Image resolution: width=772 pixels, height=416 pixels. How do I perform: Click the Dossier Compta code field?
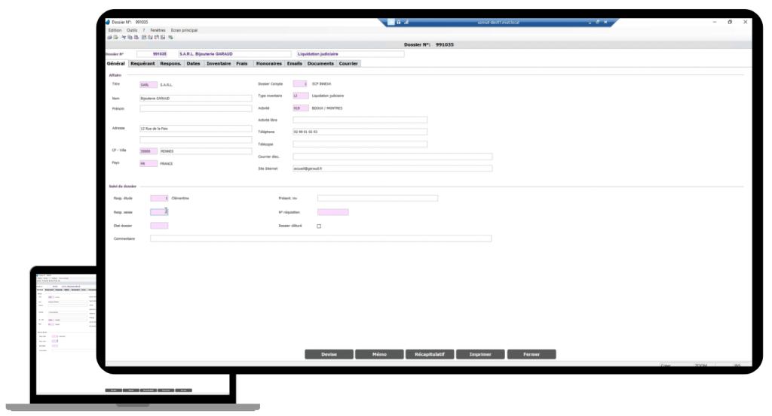(300, 84)
